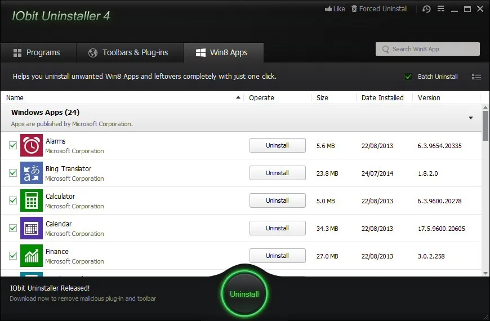Click the Calculator app icon
Viewport: 490px width, 321px height.
pyautogui.click(x=31, y=201)
